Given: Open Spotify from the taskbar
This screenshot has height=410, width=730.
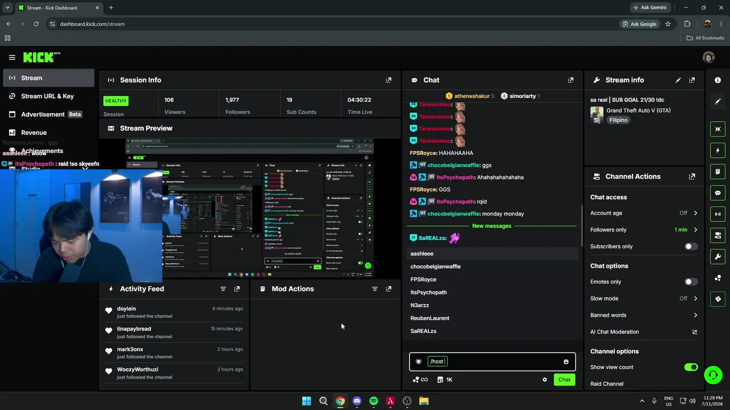Looking at the screenshot, I should point(374,401).
